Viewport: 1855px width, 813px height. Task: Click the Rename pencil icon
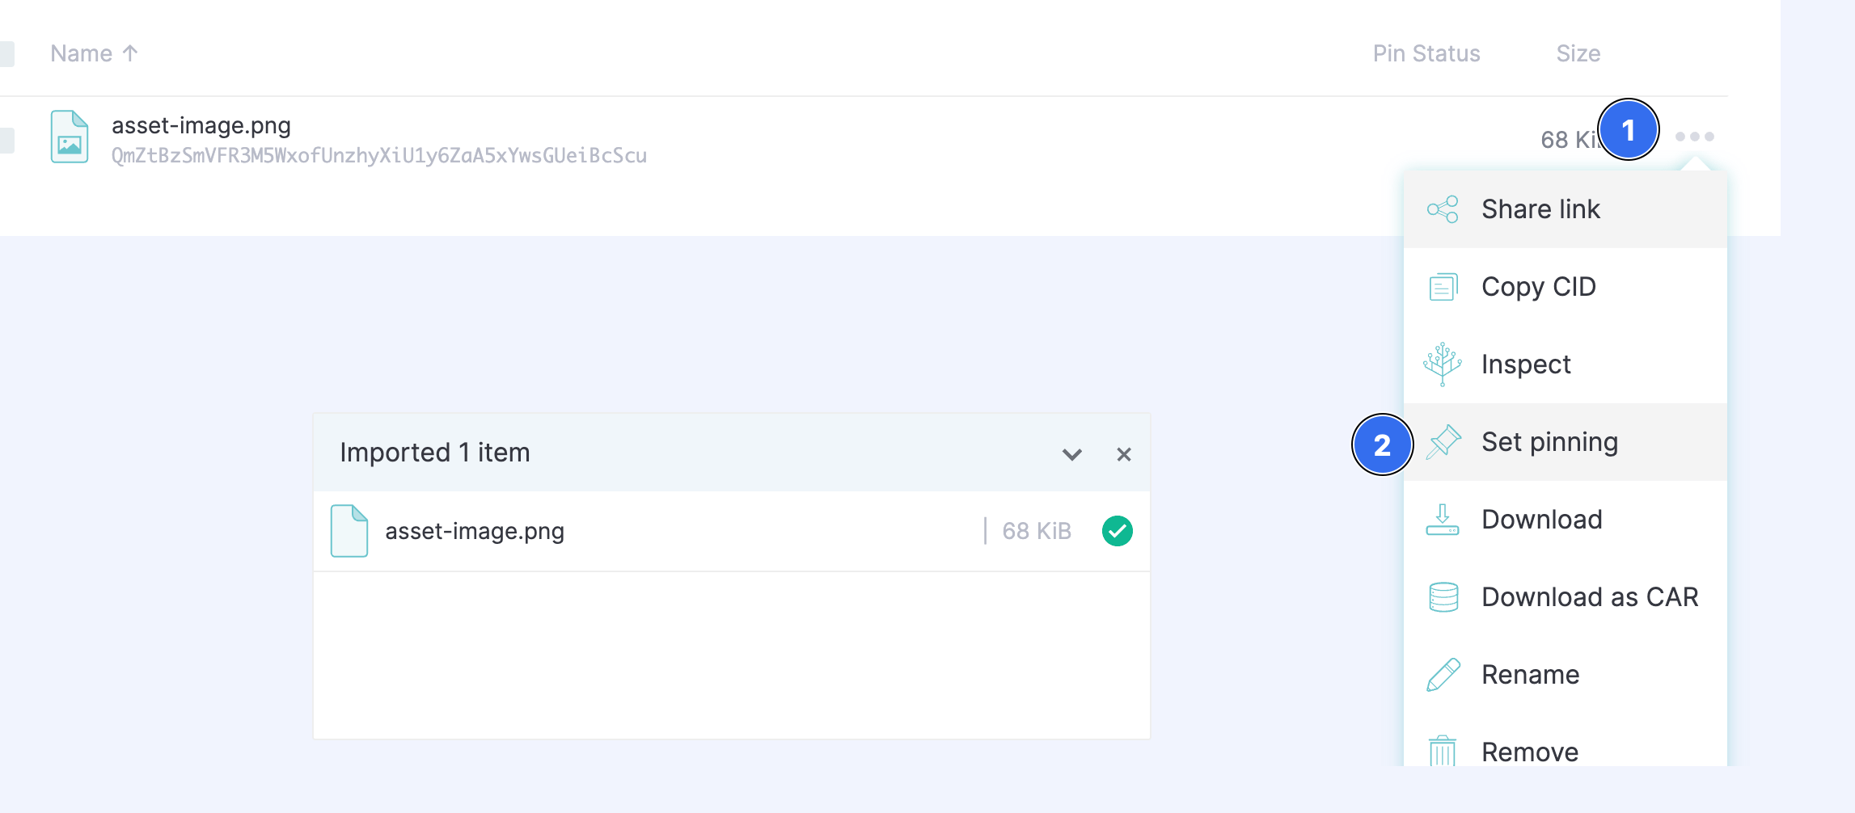[1443, 675]
